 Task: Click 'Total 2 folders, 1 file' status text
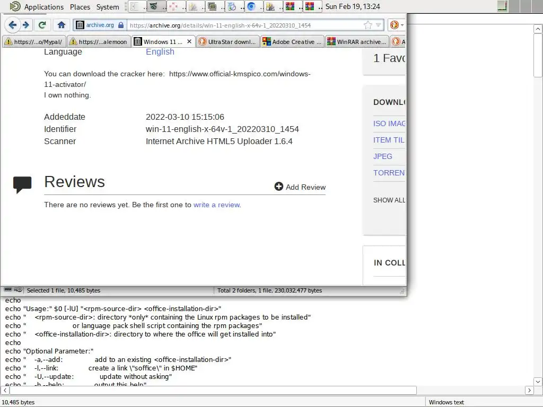click(x=269, y=290)
